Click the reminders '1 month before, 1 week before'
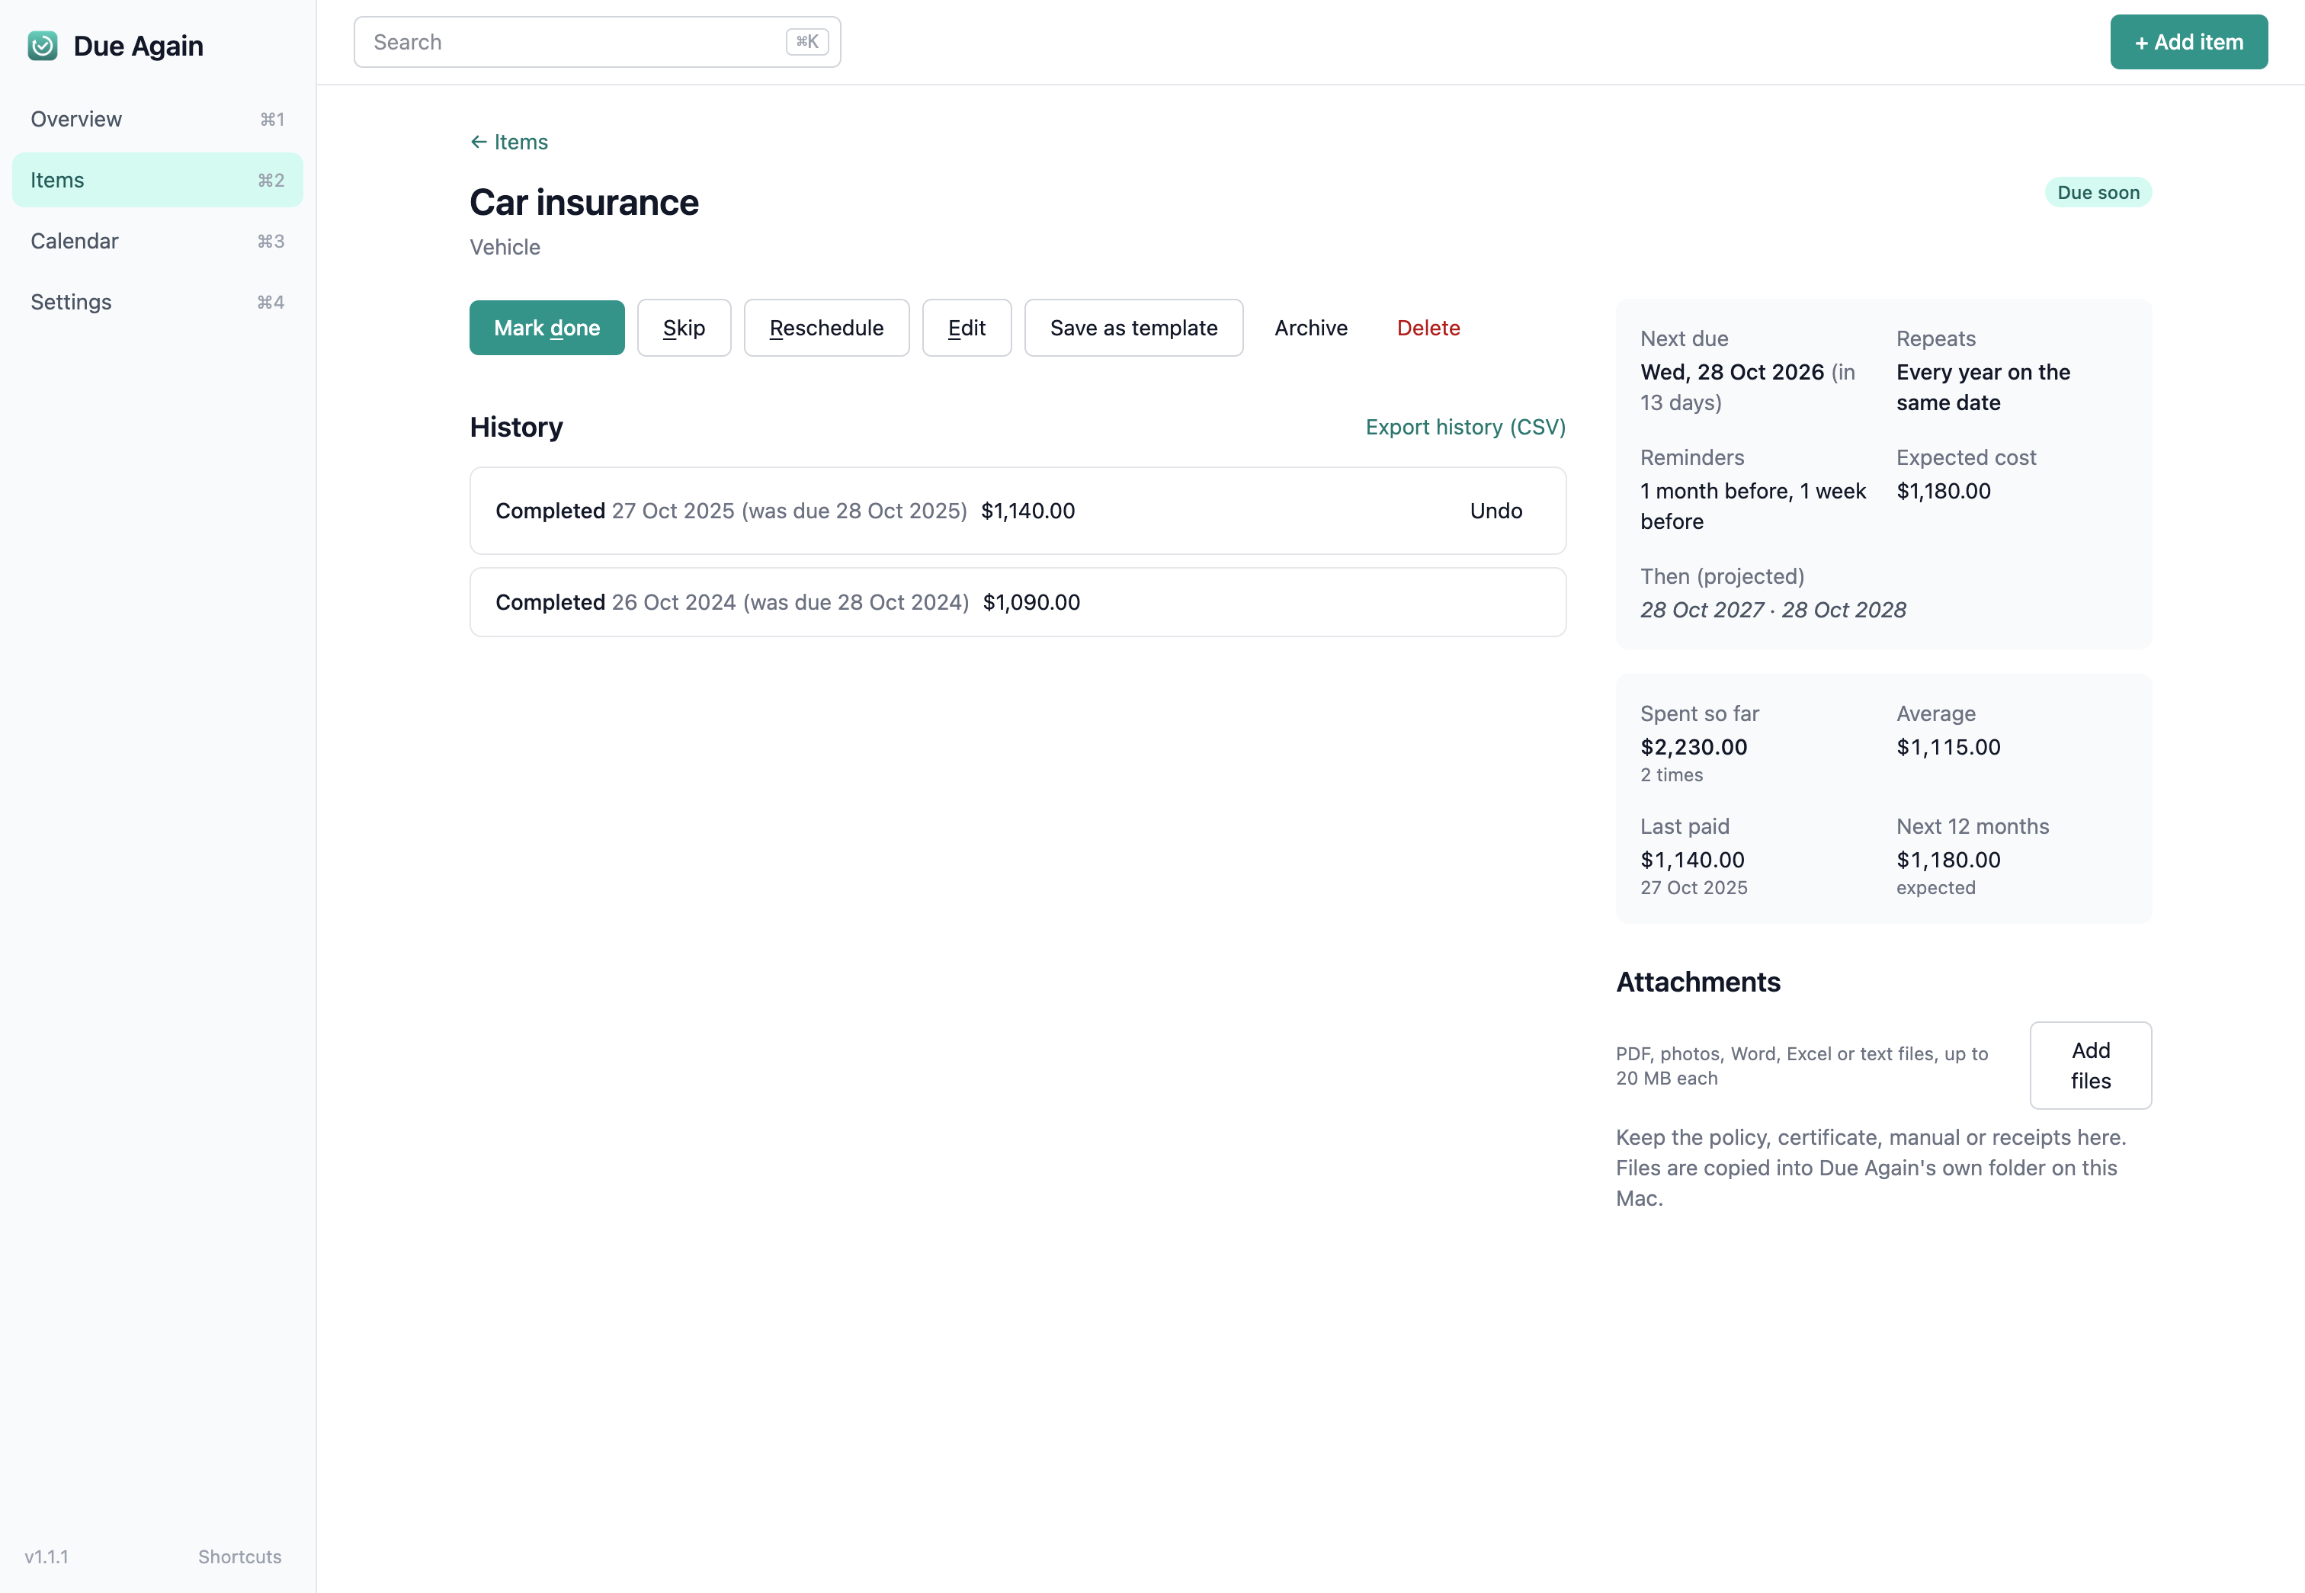Viewport: 2305px width, 1593px height. coord(1753,506)
